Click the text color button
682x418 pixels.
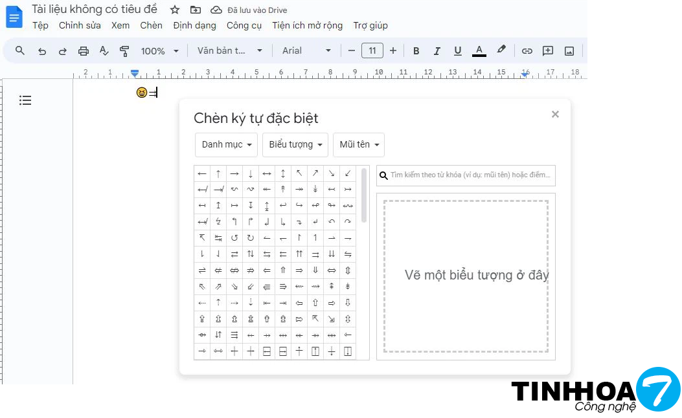point(479,51)
